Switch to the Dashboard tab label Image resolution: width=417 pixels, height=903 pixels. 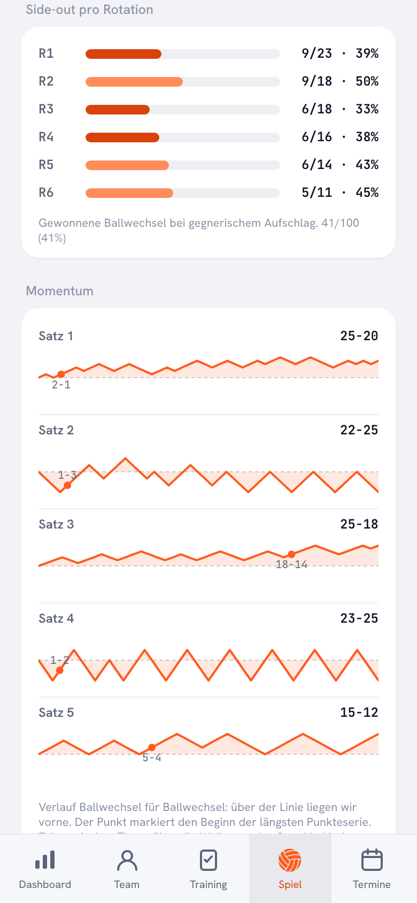point(45,884)
